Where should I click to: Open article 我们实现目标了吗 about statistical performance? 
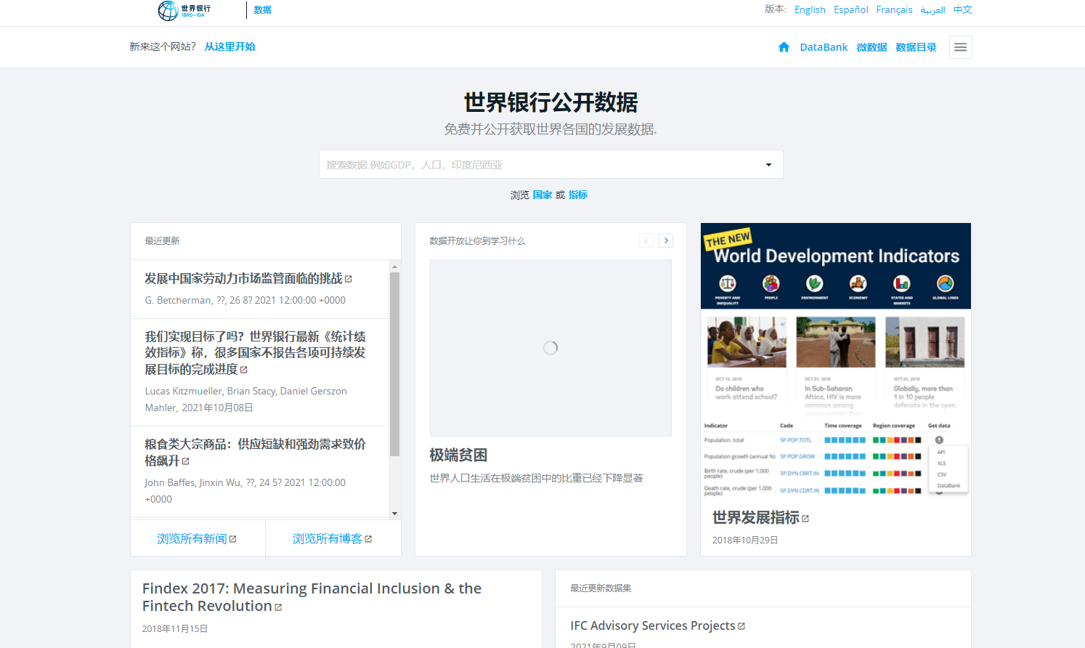point(255,353)
